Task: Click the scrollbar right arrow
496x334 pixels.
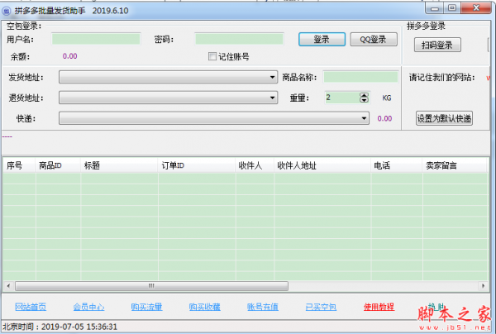Action: pos(483,286)
